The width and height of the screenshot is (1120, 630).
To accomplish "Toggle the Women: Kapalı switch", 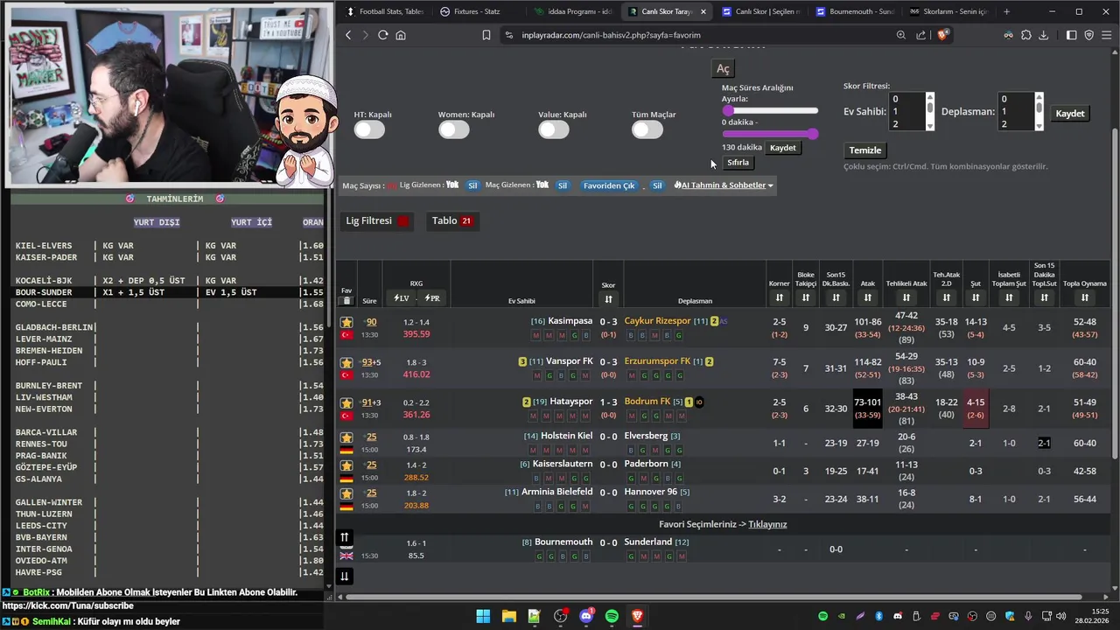I will (x=454, y=129).
